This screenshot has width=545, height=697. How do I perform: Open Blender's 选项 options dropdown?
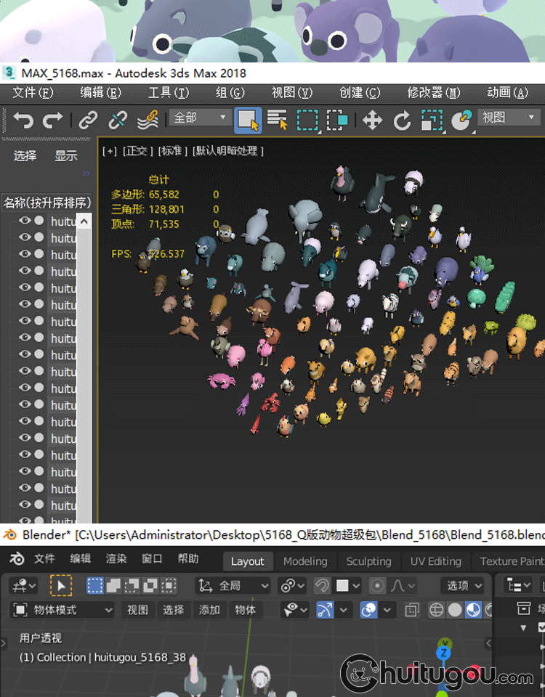point(463,586)
